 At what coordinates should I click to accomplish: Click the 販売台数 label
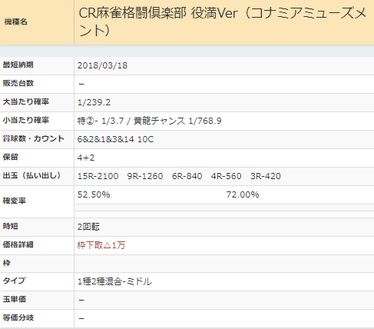point(18,83)
